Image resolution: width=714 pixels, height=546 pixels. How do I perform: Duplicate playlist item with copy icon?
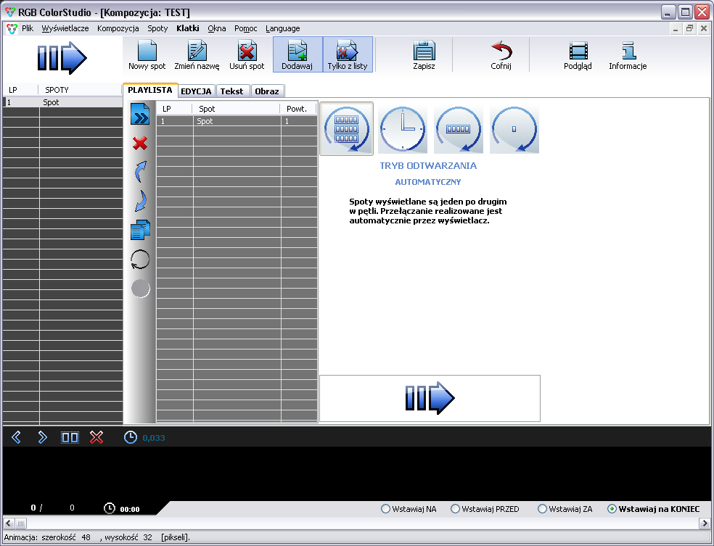(x=140, y=230)
